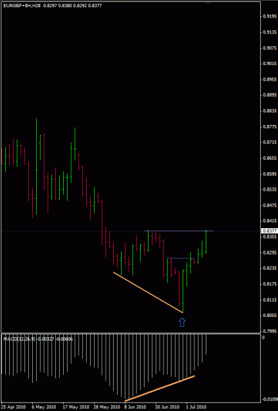Pick the 0.8415 price axis label
This screenshot has height=411, width=278.
click(269, 221)
